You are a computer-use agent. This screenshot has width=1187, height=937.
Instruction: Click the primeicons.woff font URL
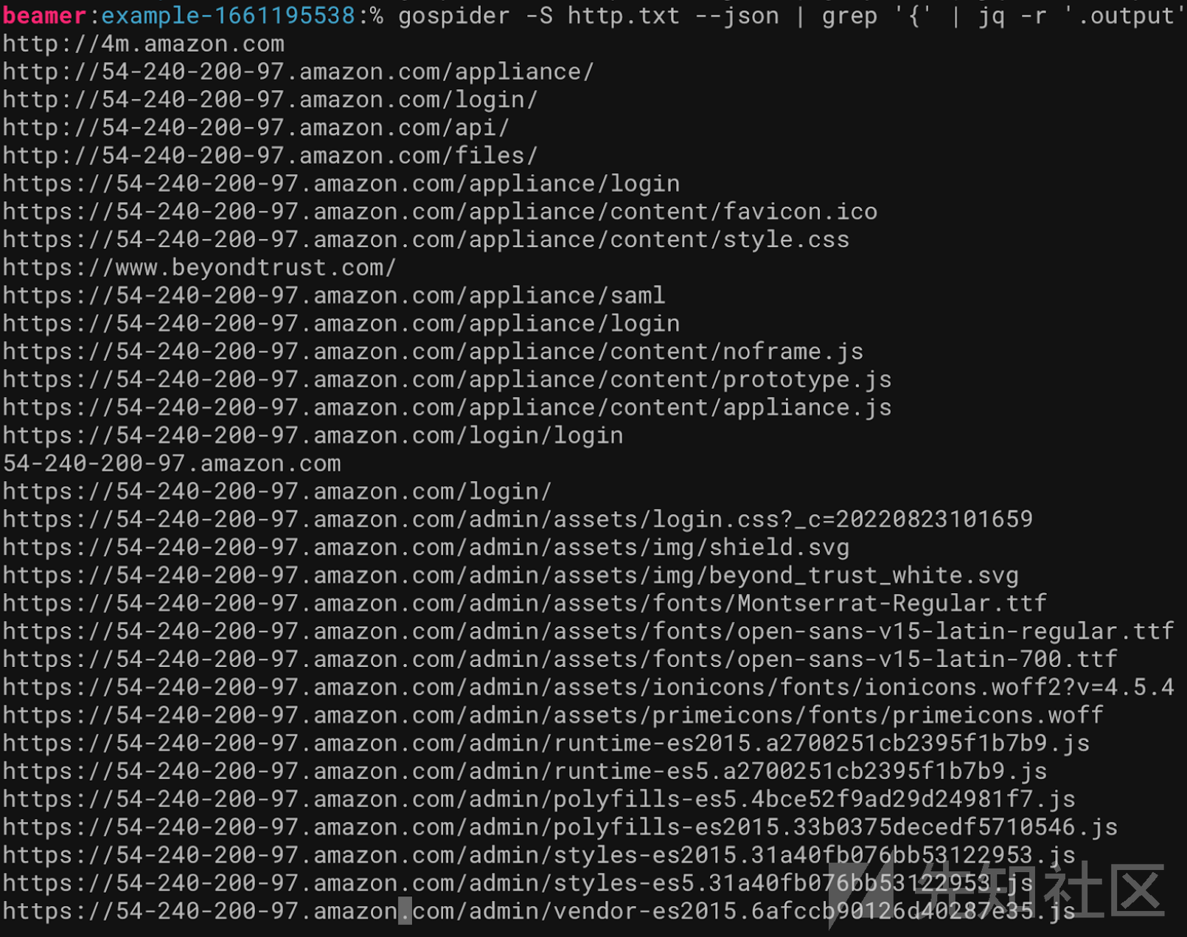click(x=553, y=716)
